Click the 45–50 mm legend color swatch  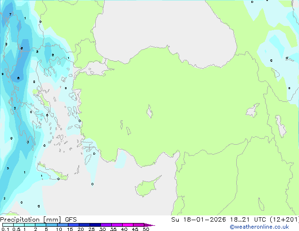tap(139, 225)
